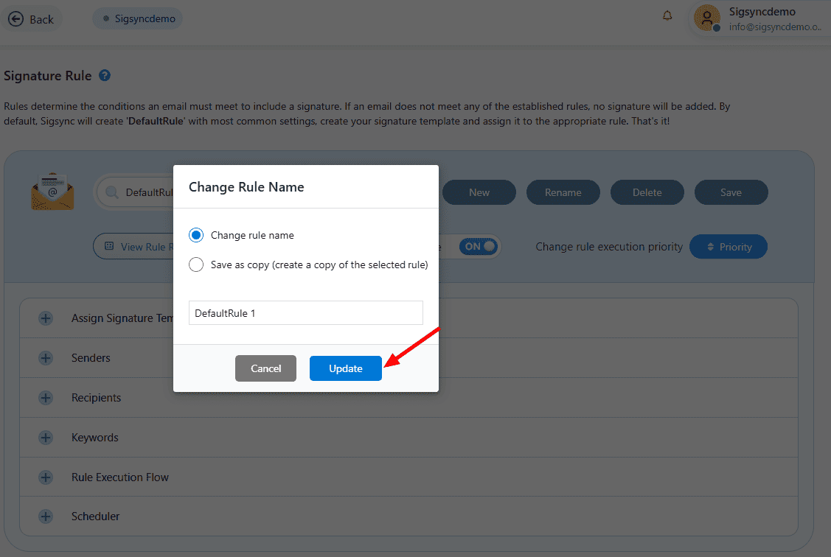Cancel the Change Rule Name dialog
The width and height of the screenshot is (831, 557).
coord(265,368)
